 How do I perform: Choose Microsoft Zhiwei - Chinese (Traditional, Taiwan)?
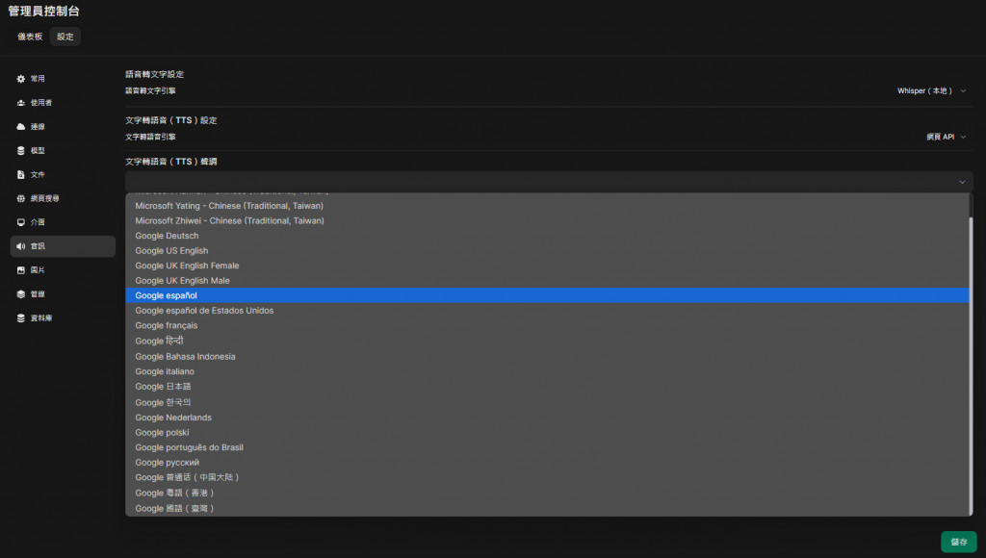547,220
